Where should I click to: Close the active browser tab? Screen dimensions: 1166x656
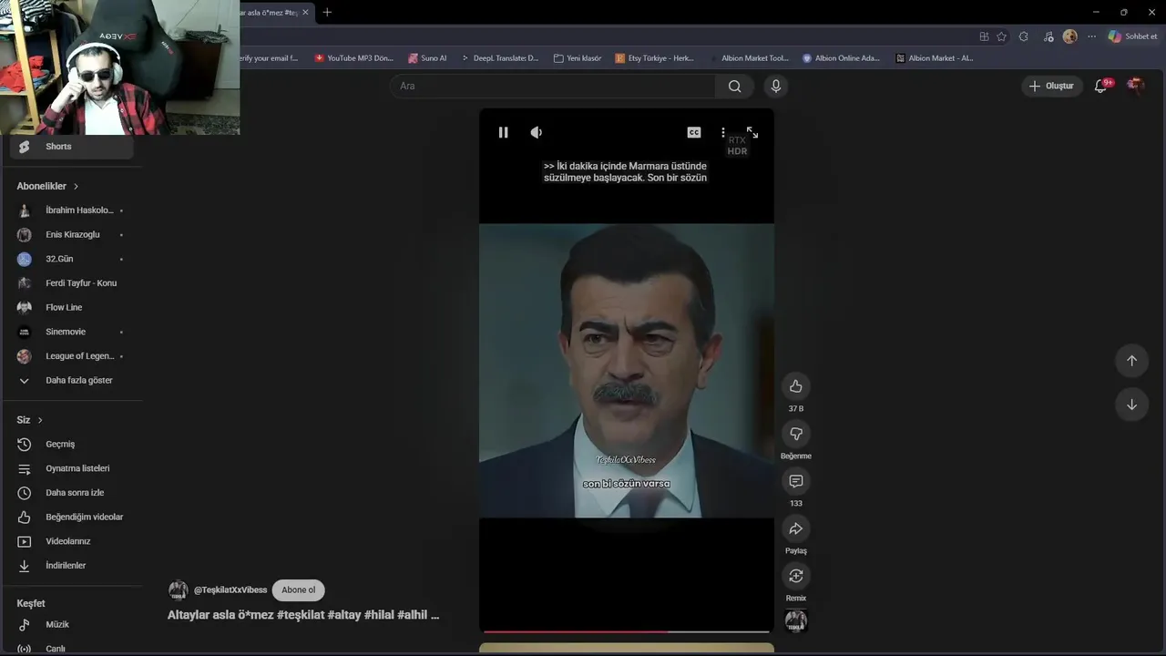[305, 12]
